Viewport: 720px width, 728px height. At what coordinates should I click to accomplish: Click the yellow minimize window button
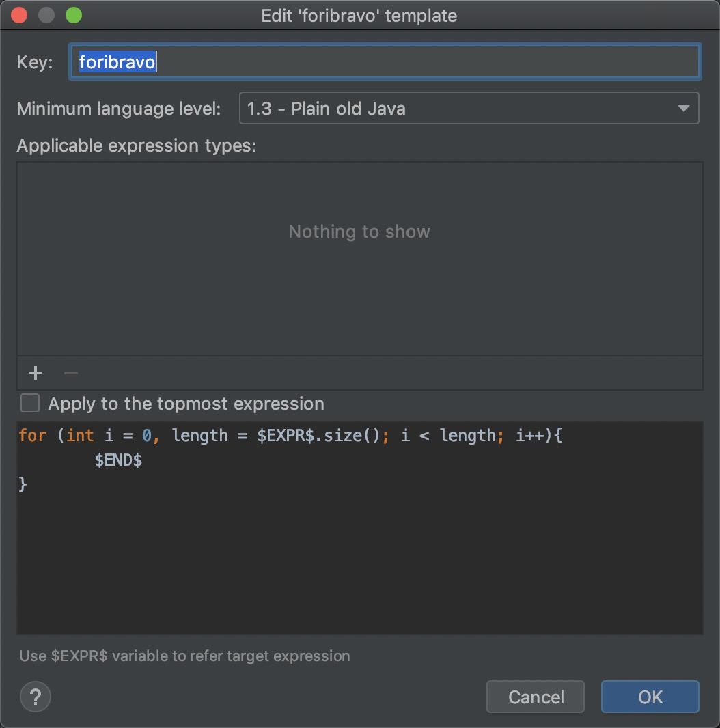46,15
